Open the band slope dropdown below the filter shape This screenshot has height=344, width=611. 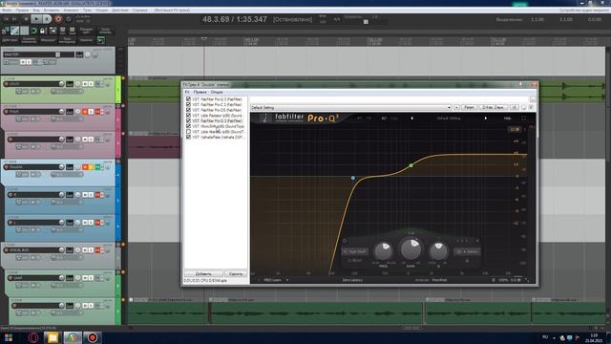[x=354, y=260]
